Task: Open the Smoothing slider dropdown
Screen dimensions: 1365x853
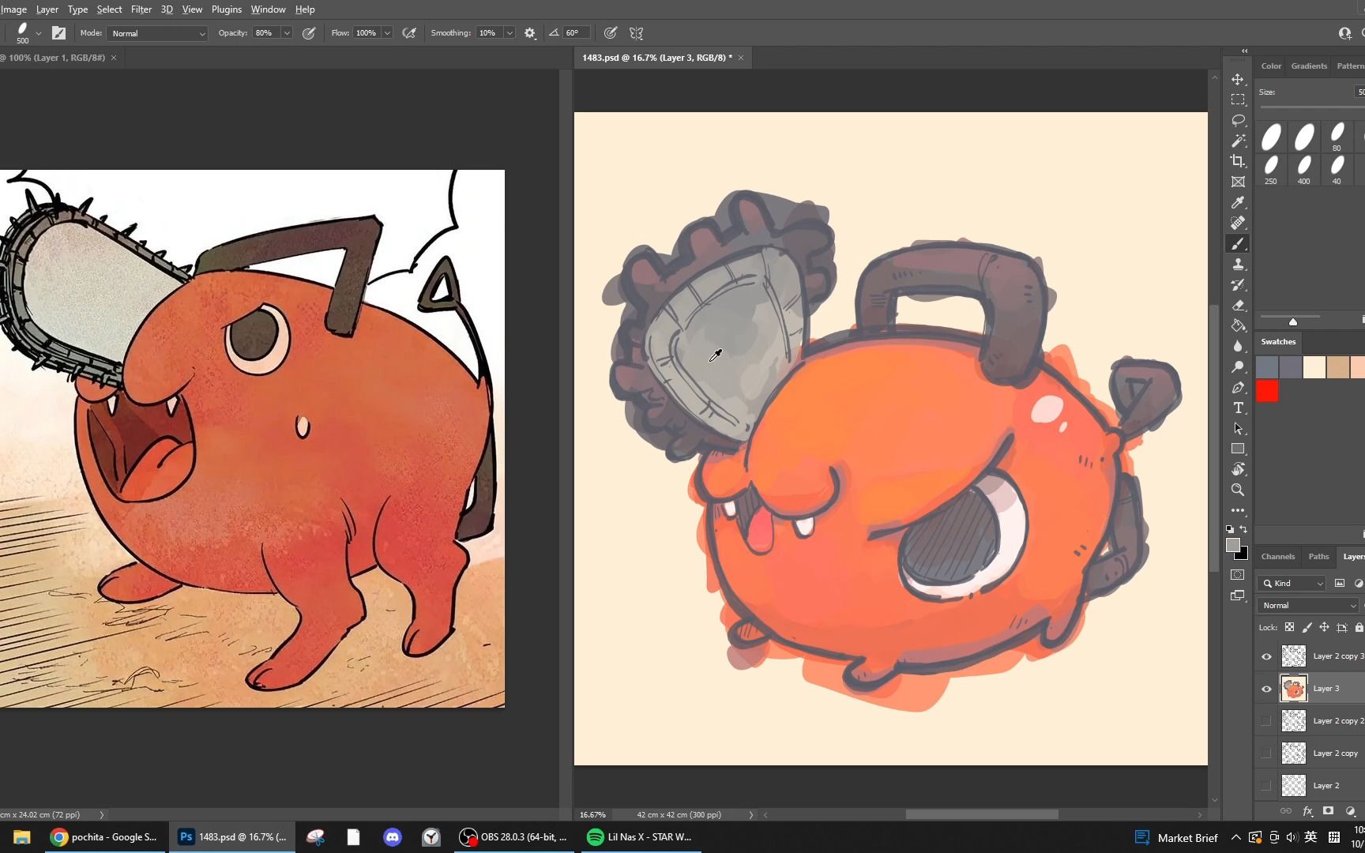Action: tap(510, 33)
